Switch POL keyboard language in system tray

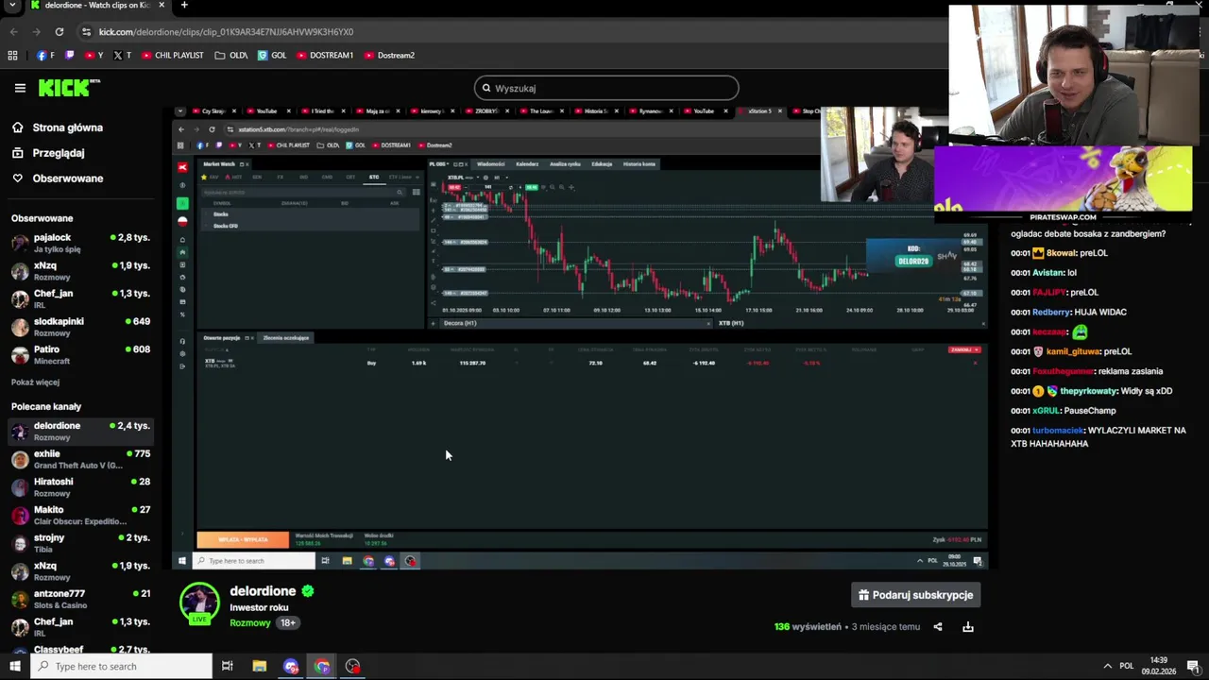pos(1127,666)
